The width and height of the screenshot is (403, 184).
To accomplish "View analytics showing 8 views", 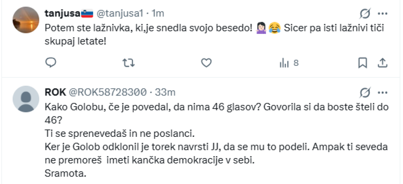I will [289, 63].
